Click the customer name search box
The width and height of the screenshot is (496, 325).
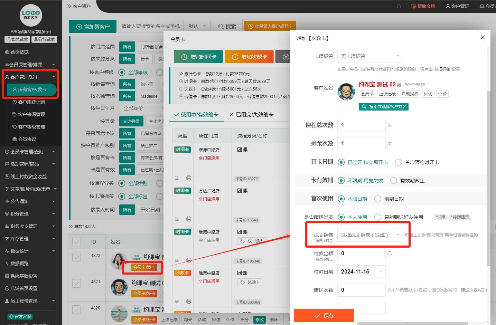pos(151,26)
